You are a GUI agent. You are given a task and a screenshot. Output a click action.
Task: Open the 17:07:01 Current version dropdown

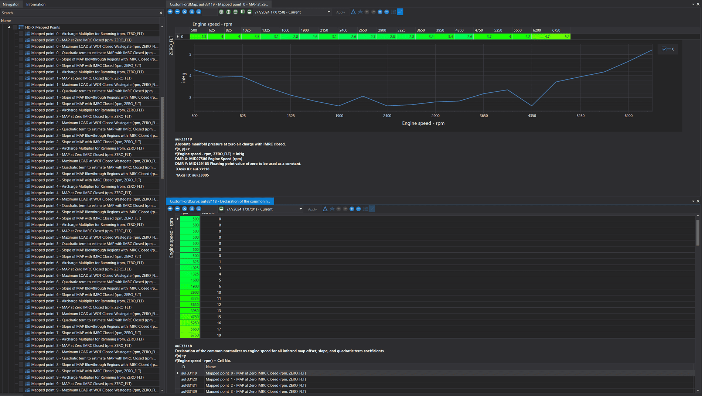pyautogui.click(x=301, y=209)
